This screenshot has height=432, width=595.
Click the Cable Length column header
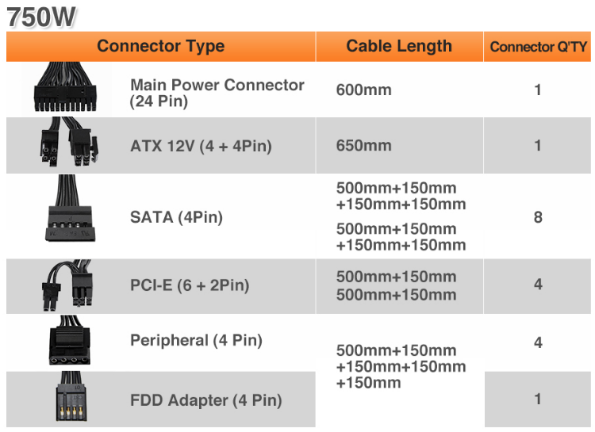pos(399,46)
